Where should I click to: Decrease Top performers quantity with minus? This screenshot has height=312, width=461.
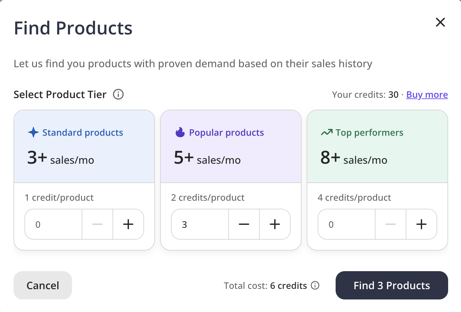pos(391,224)
